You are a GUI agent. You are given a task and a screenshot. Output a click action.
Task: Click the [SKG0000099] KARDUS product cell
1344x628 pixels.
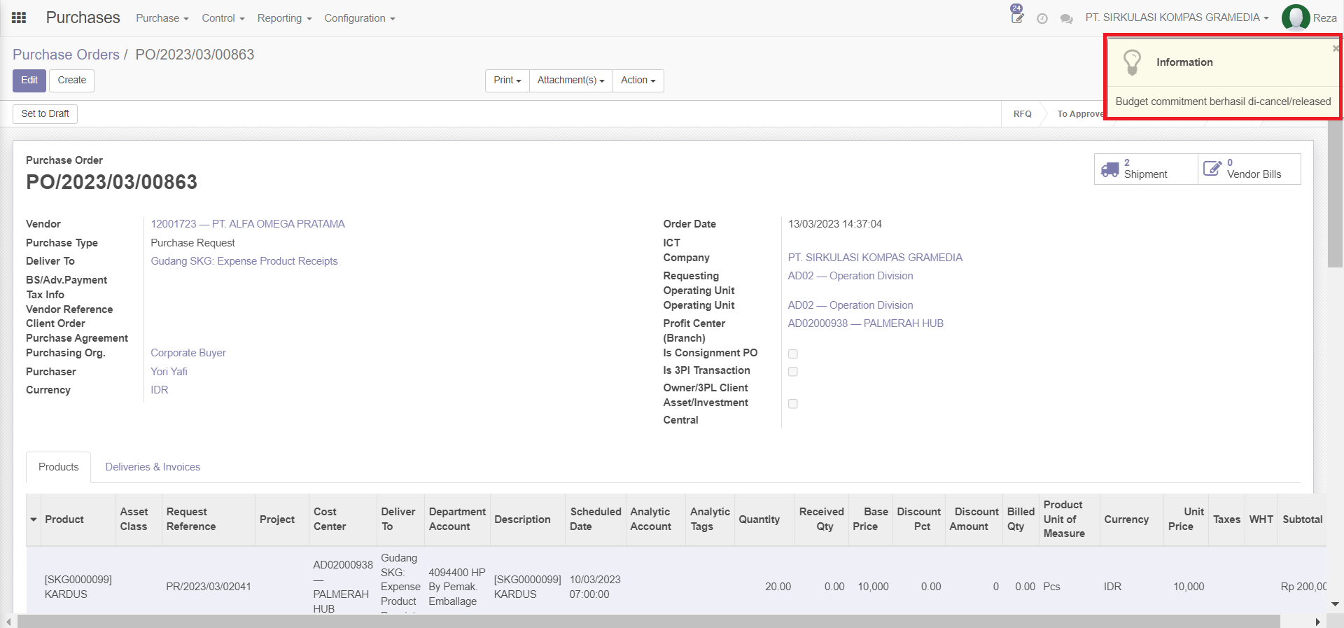pos(78,587)
